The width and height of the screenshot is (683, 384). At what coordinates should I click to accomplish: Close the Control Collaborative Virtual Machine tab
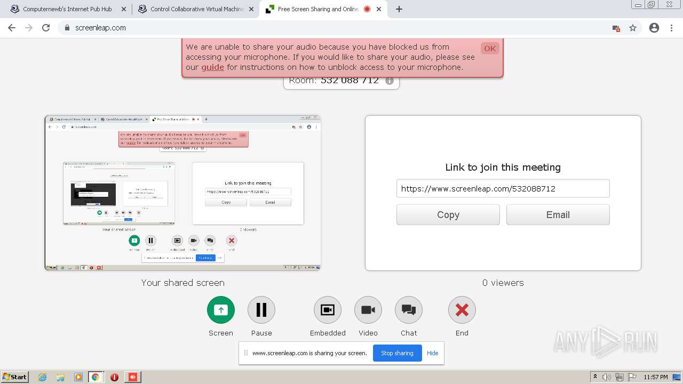[x=252, y=9]
